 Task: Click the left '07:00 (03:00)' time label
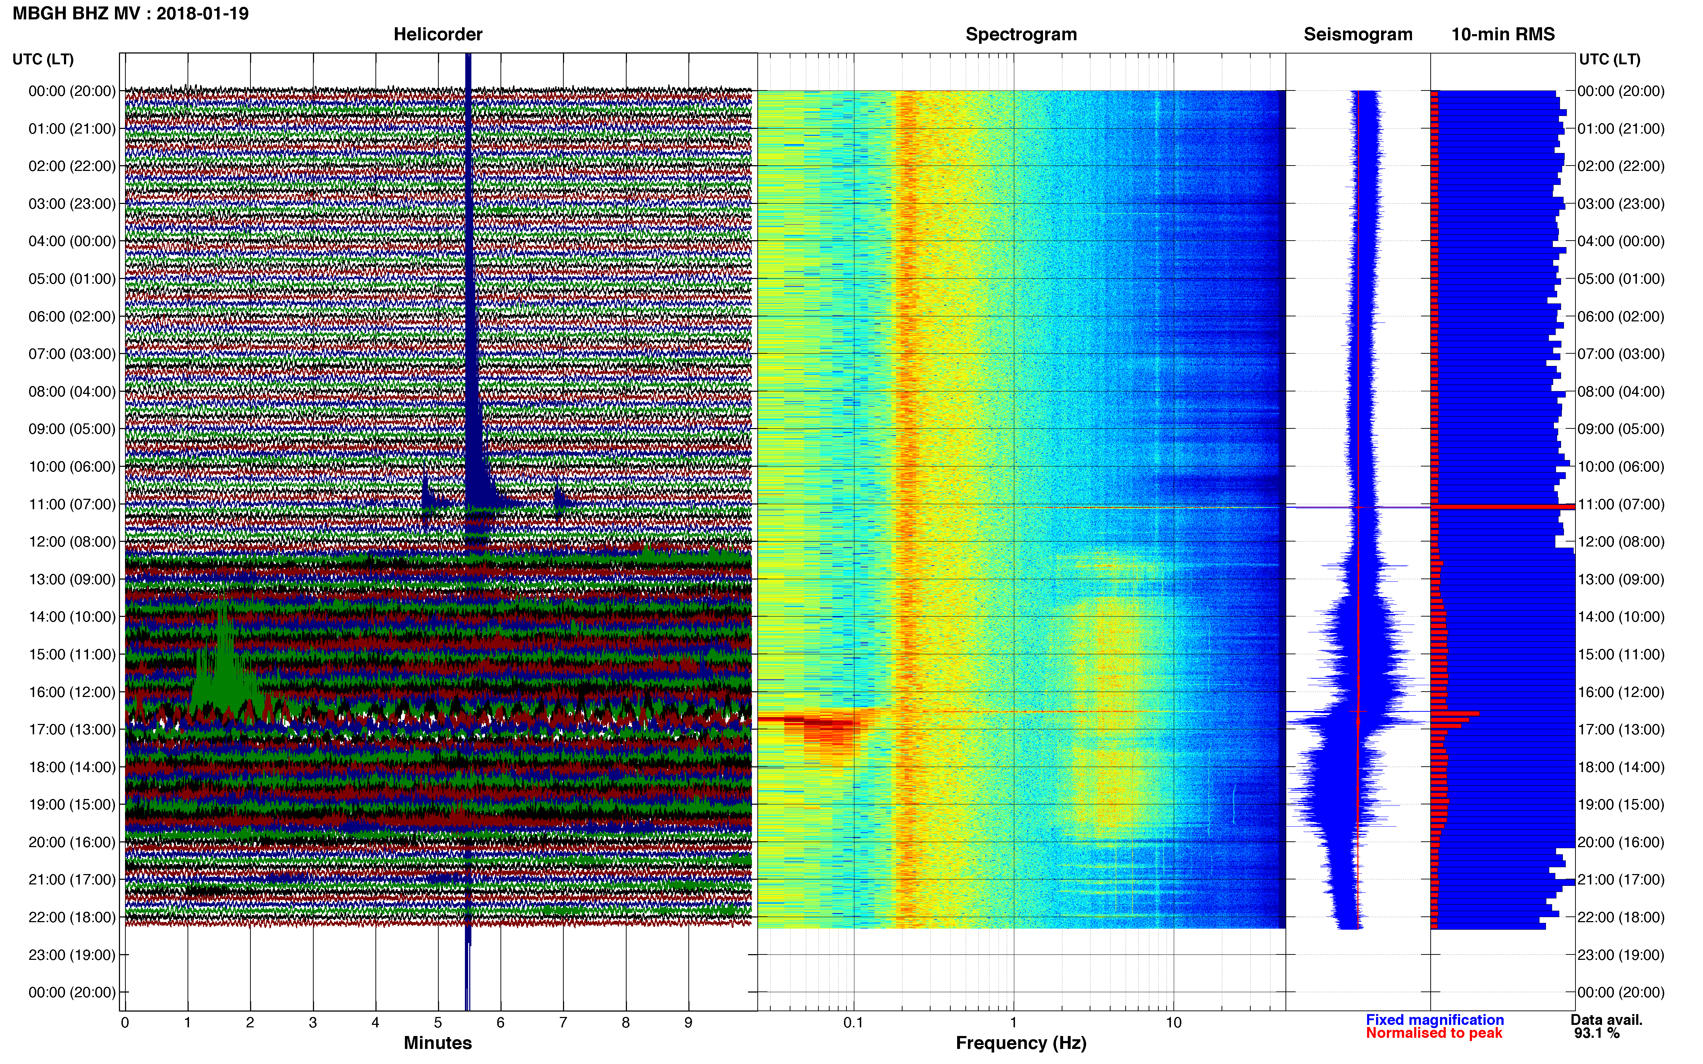72,354
